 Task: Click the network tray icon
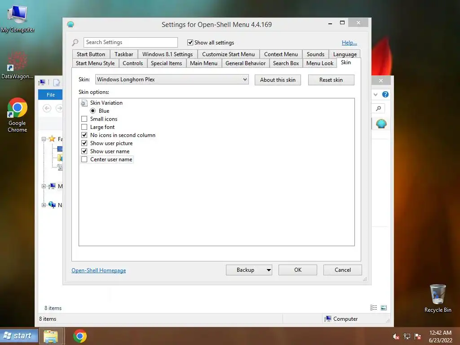(407, 336)
